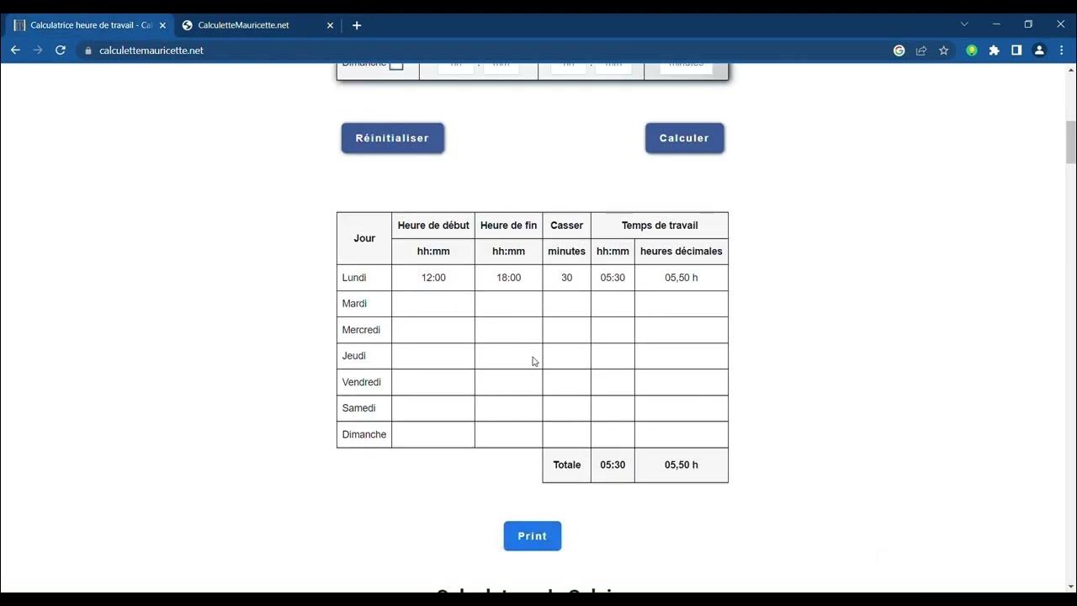The width and height of the screenshot is (1077, 606).
Task: Click the Totale label cell
Action: [567, 465]
